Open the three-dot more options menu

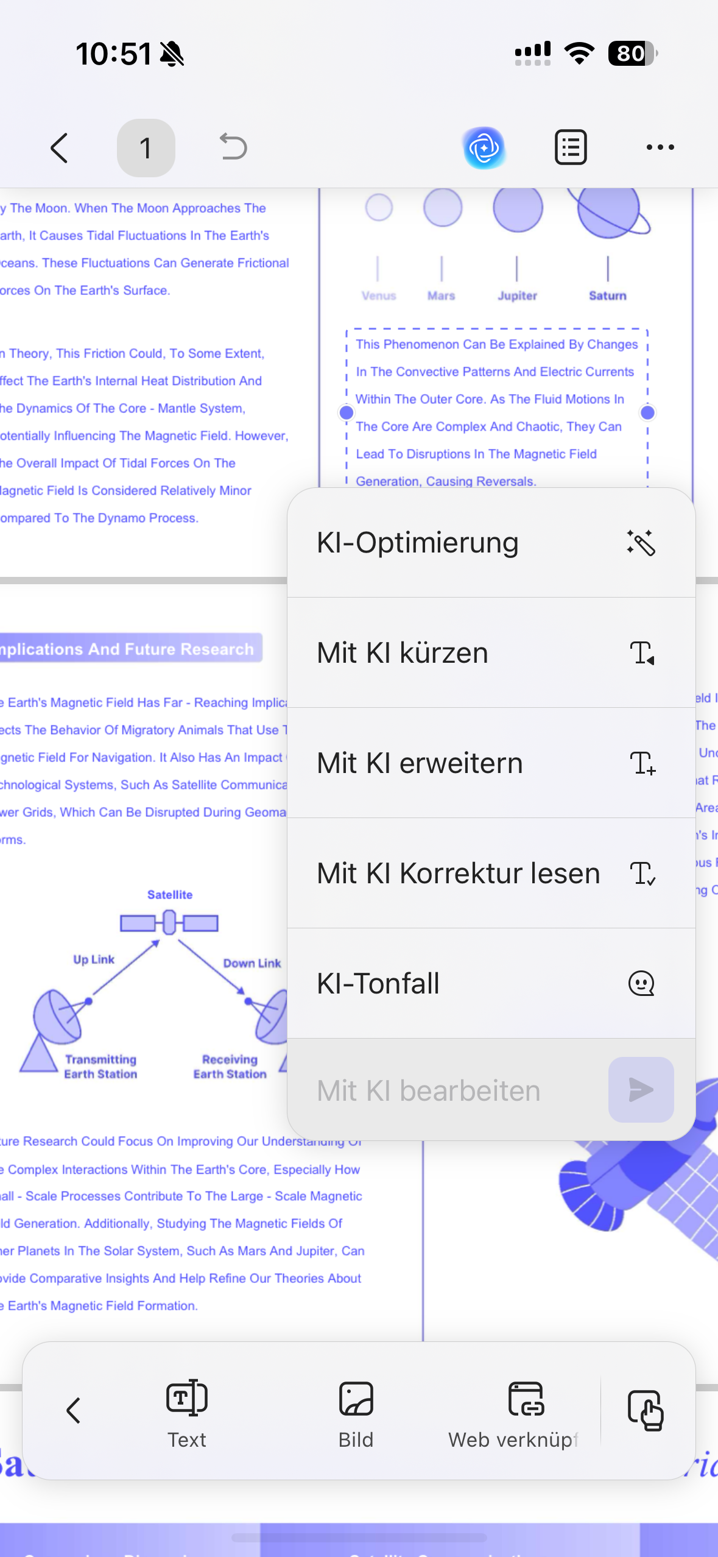[x=660, y=147]
